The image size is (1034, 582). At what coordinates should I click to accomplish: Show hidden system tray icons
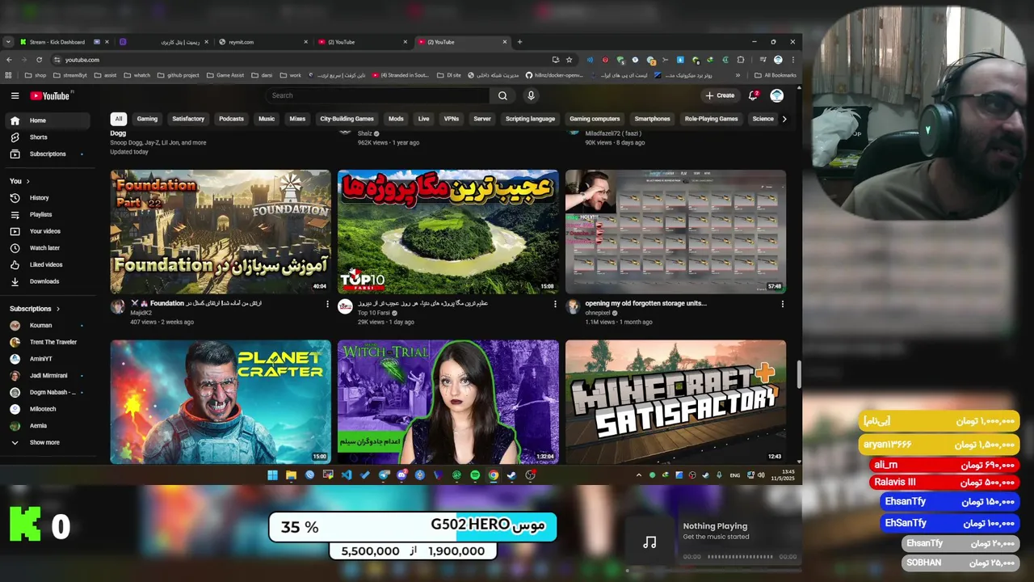[x=639, y=475]
